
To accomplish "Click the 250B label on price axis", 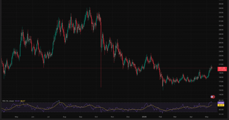I will click(221, 47).
